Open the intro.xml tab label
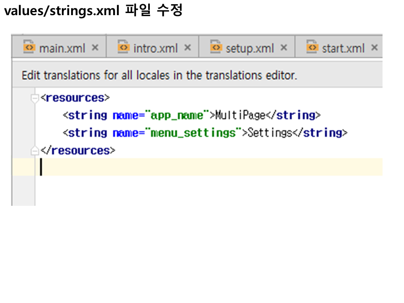 coord(155,48)
